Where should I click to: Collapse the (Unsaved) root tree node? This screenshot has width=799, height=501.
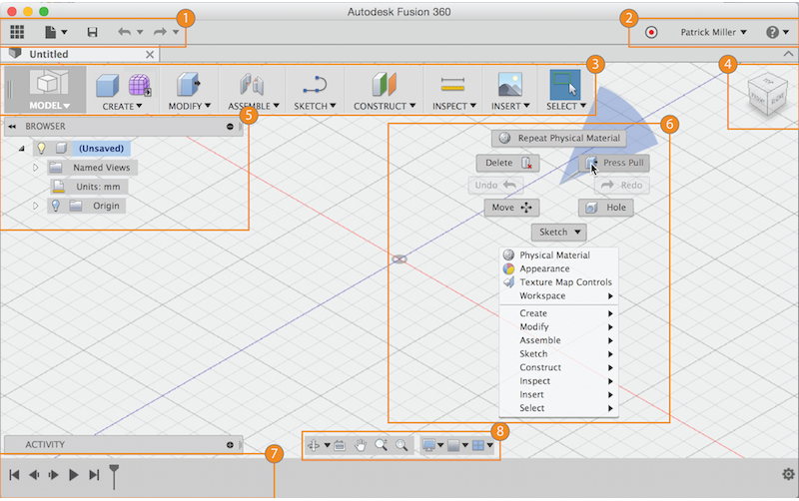pyautogui.click(x=21, y=148)
